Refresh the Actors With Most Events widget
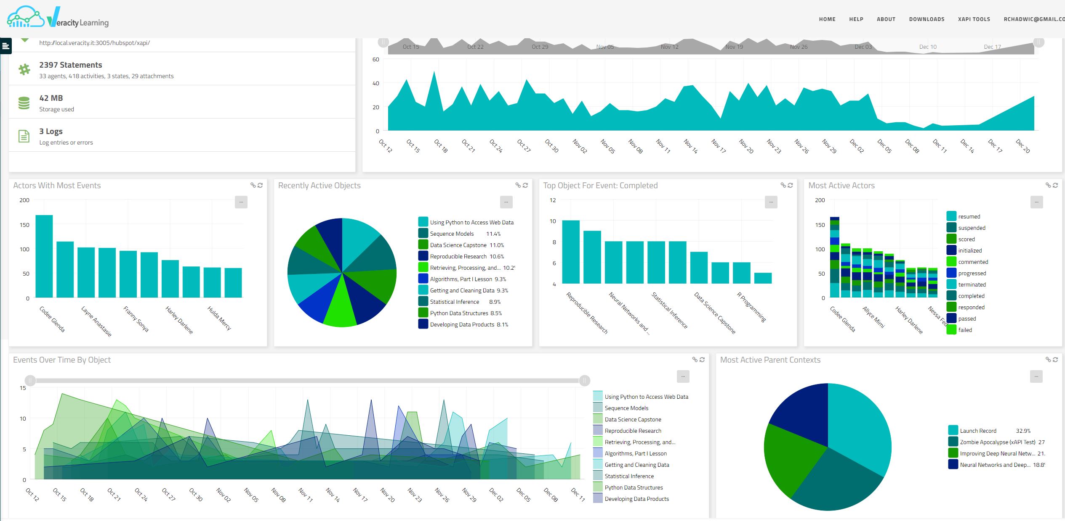The image size is (1065, 521). click(260, 185)
